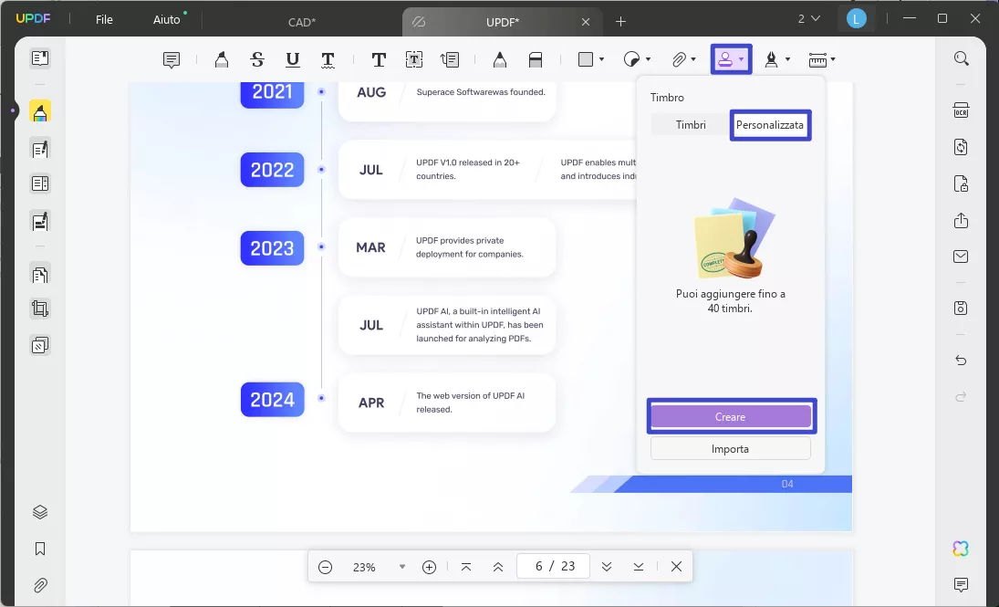
Task: Open the UPDF AI assistant icon
Action: click(962, 549)
